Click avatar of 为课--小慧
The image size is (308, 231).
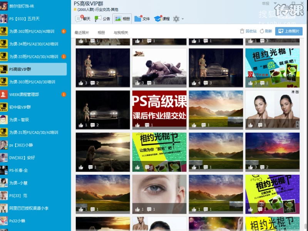(x=4, y=183)
